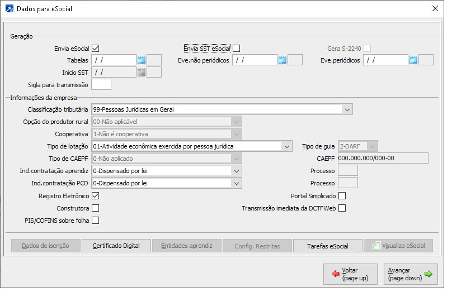Open Ind.contratação PCD dropdown
This screenshot has width=452, height=292.
click(237, 183)
